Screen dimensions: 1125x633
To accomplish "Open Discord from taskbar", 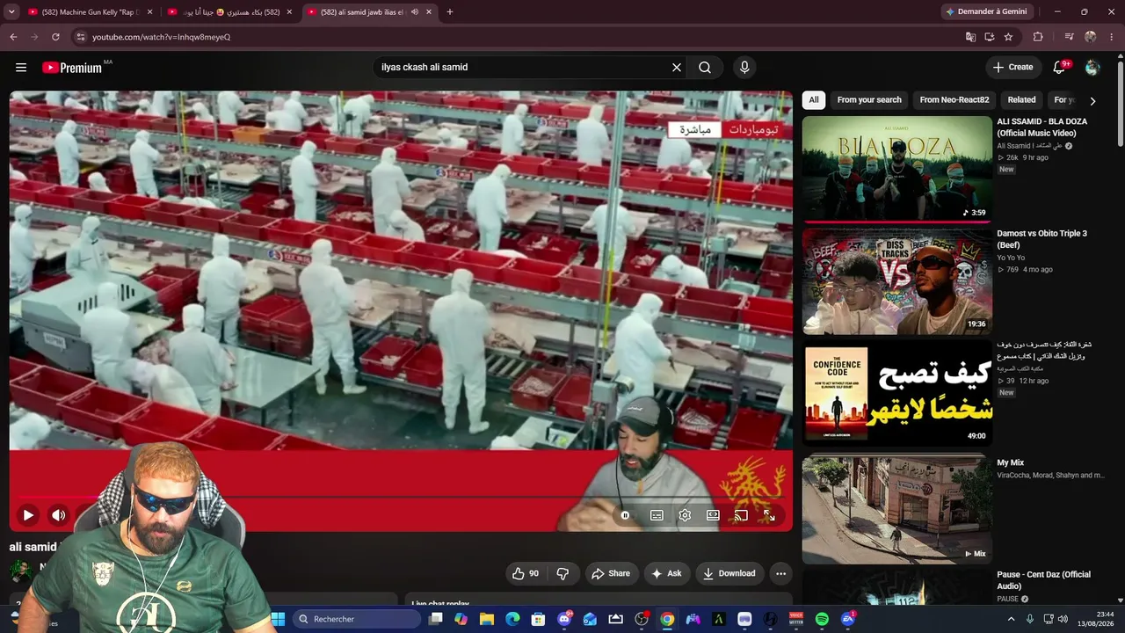I will point(564,619).
